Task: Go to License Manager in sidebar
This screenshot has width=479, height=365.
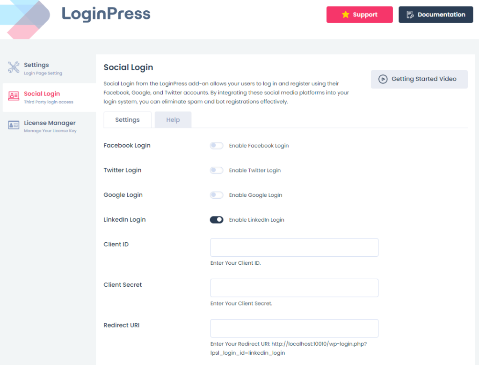Action: (x=49, y=126)
